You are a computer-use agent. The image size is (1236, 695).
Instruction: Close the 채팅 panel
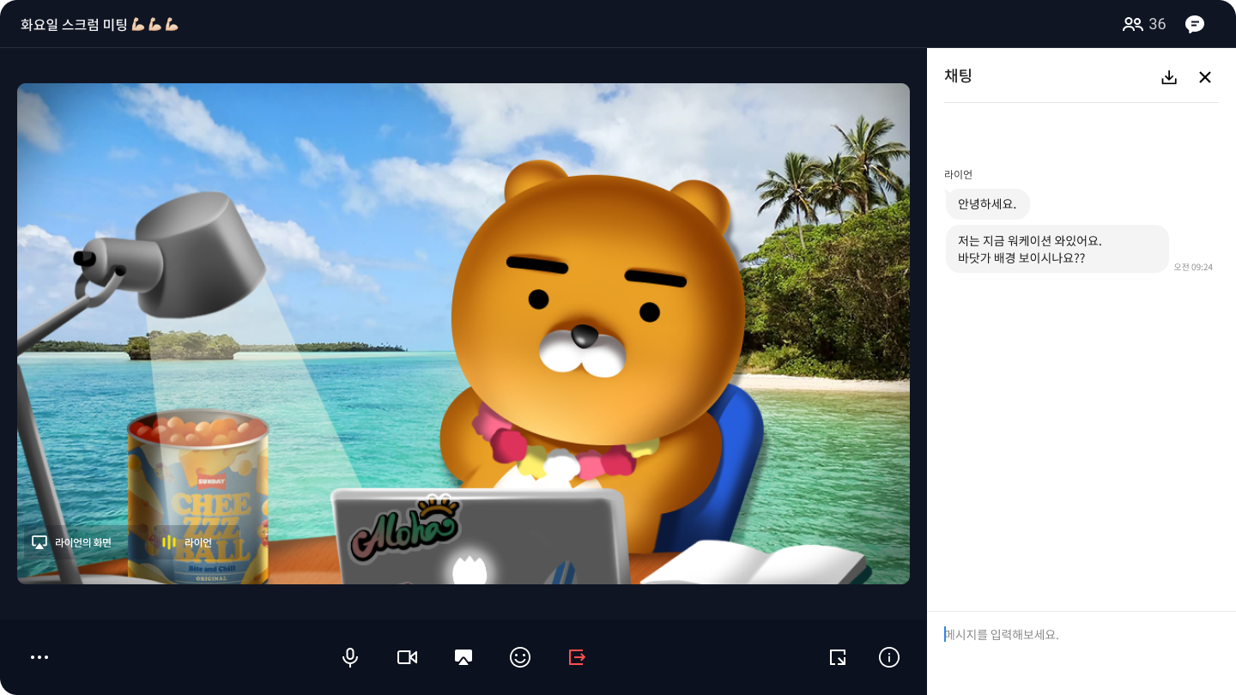(x=1205, y=77)
